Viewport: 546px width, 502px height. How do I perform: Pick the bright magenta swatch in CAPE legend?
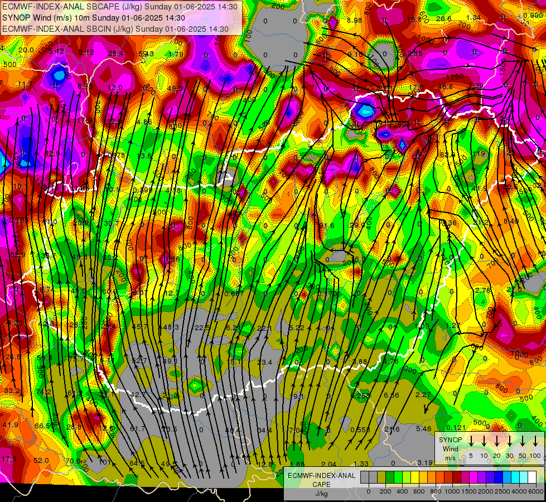(x=473, y=477)
